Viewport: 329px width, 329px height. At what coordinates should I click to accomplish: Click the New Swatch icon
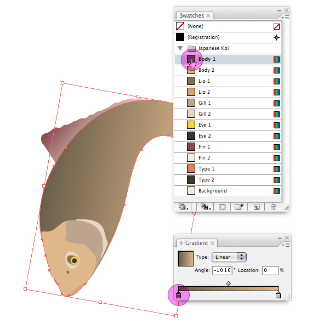(257, 207)
